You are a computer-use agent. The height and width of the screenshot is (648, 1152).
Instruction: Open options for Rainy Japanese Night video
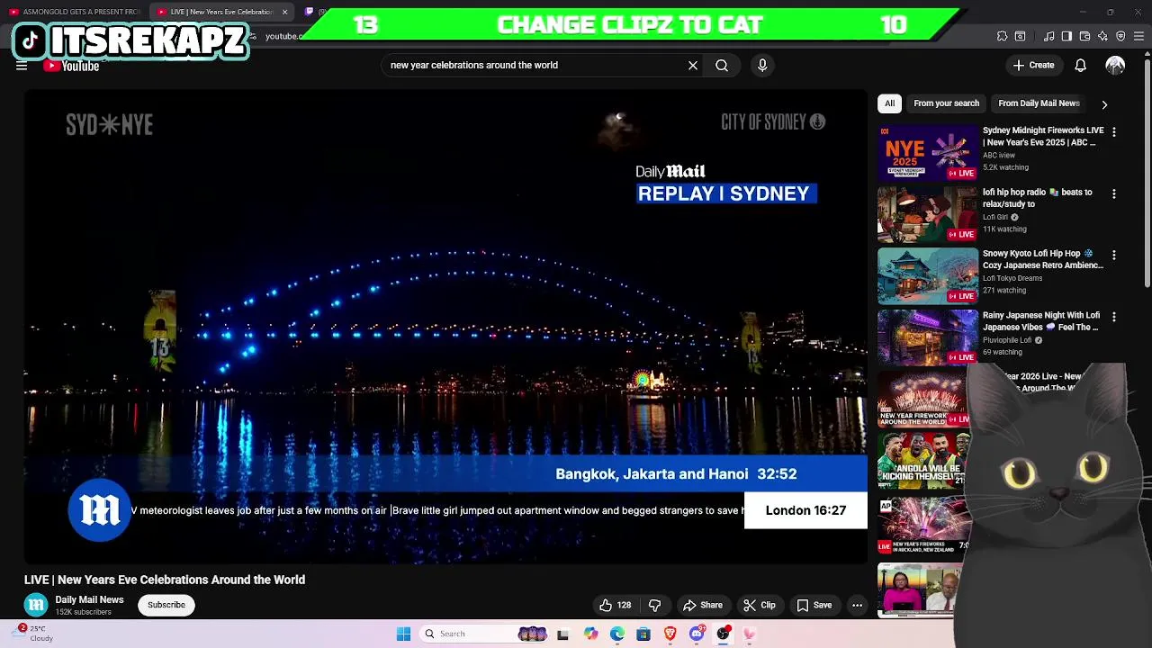pyautogui.click(x=1114, y=317)
